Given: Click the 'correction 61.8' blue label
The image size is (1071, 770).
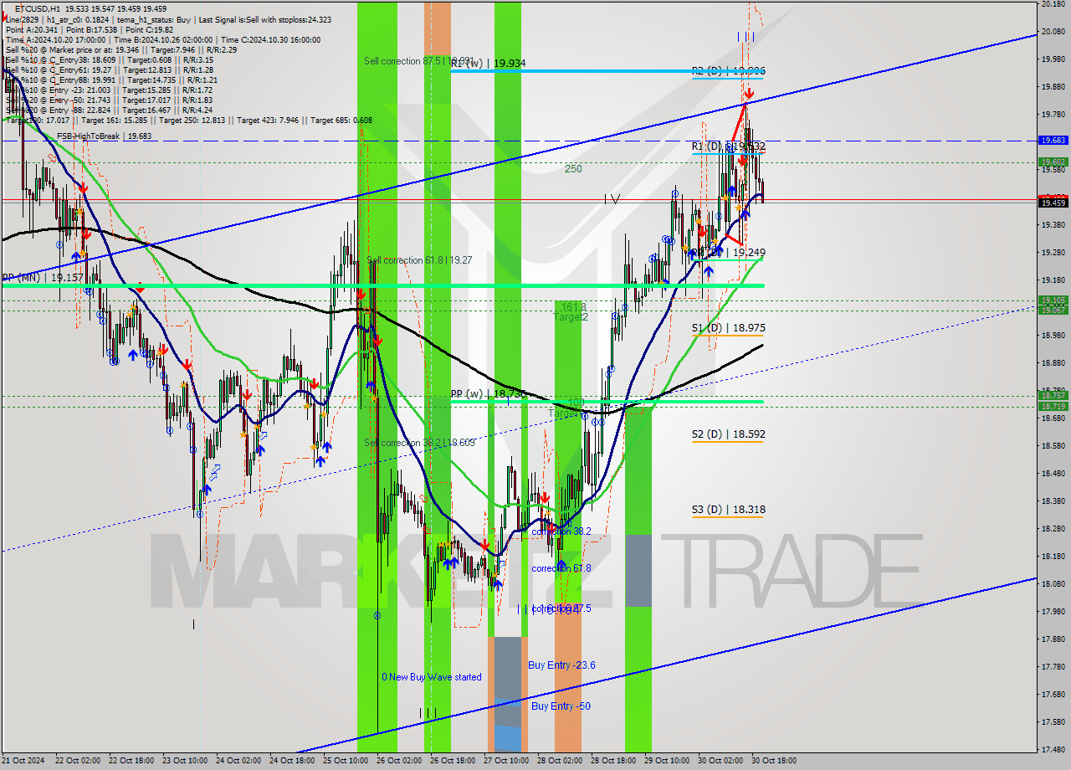Looking at the screenshot, I should coord(561,568).
